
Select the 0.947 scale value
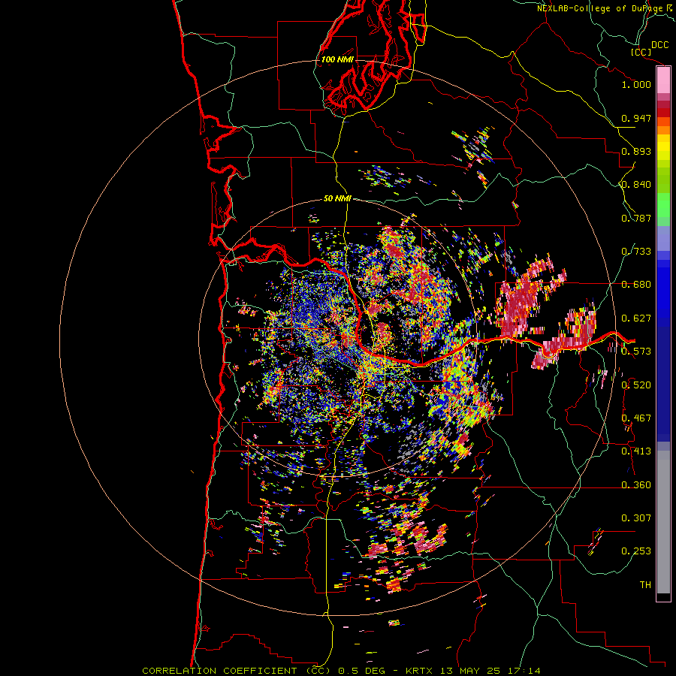[636, 118]
